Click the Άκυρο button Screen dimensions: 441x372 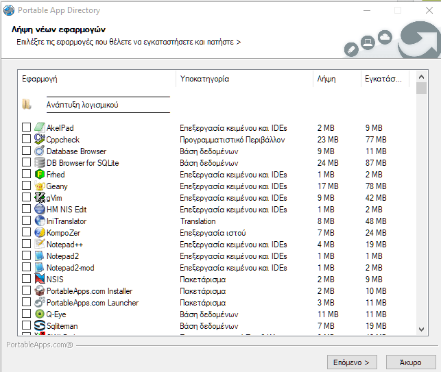coord(411,362)
